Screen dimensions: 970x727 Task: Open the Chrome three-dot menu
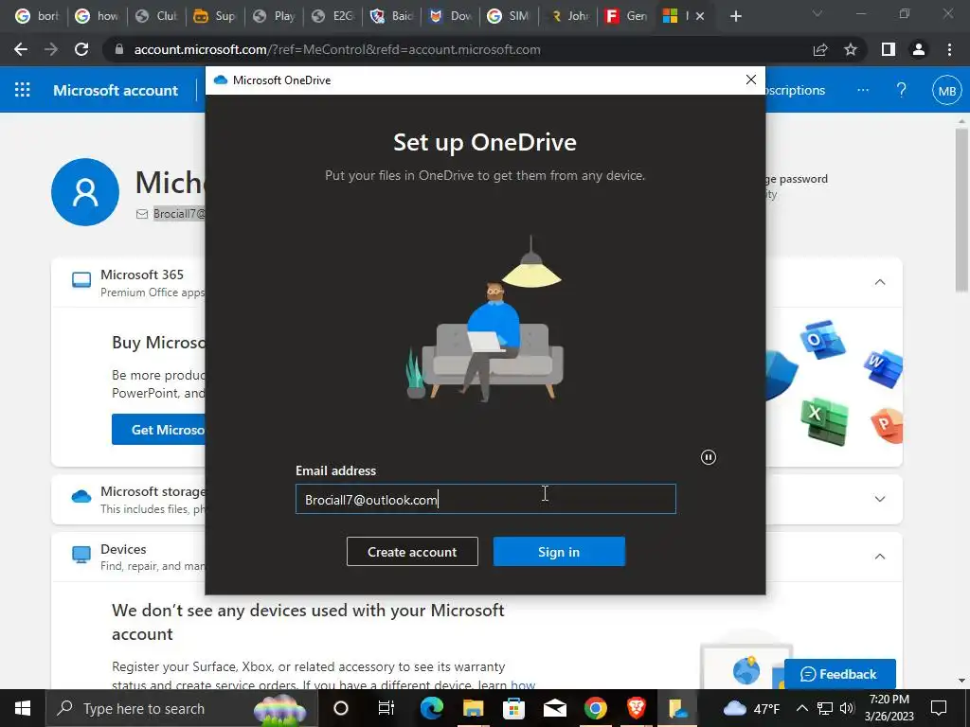949,49
